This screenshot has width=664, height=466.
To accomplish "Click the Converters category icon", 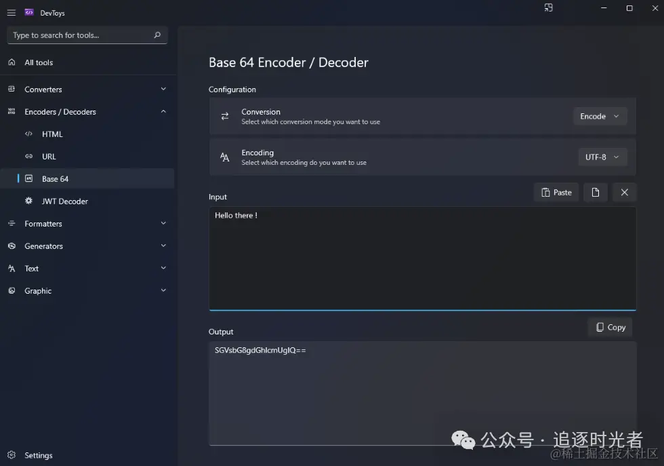I will pos(12,89).
